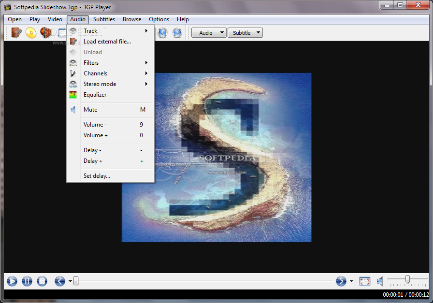
Task: Click the Filters menu icon
Action: (x=73, y=63)
